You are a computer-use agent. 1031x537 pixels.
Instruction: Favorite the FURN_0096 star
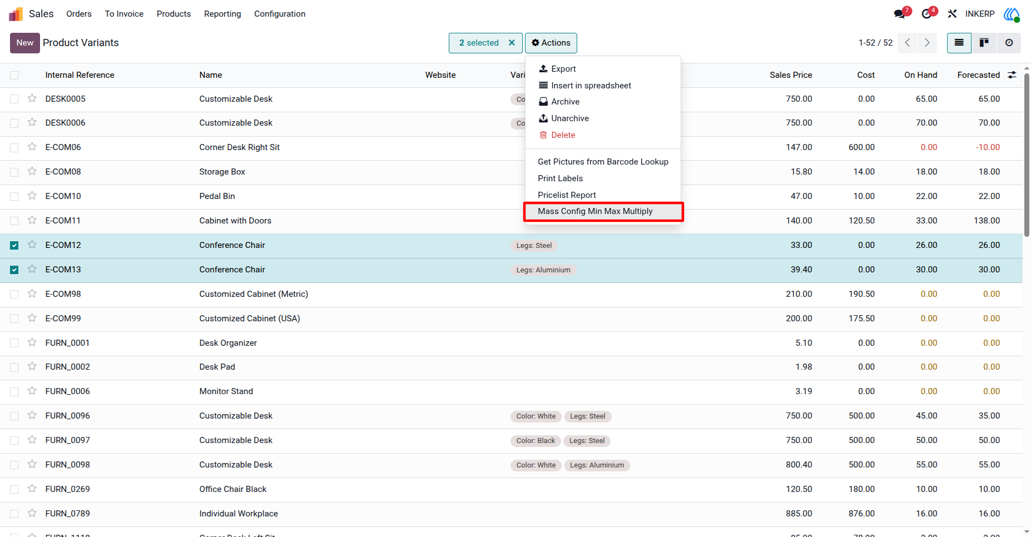(x=32, y=415)
